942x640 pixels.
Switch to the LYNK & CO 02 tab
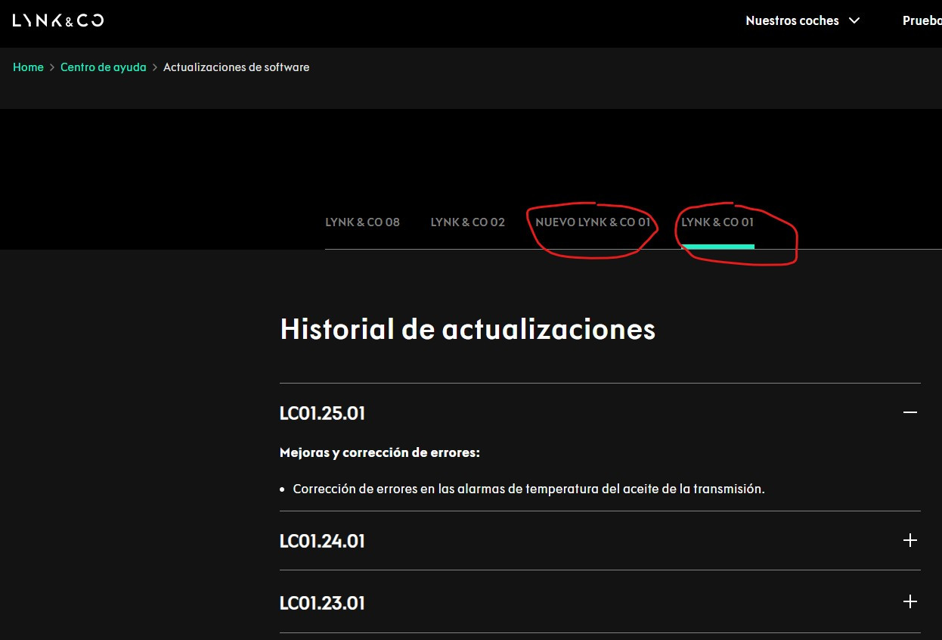click(467, 222)
